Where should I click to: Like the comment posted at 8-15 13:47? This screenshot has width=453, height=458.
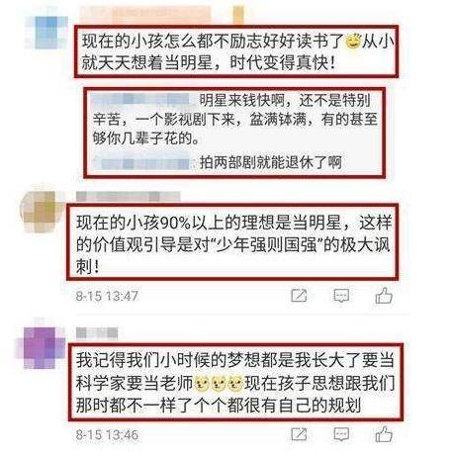pos(384,295)
